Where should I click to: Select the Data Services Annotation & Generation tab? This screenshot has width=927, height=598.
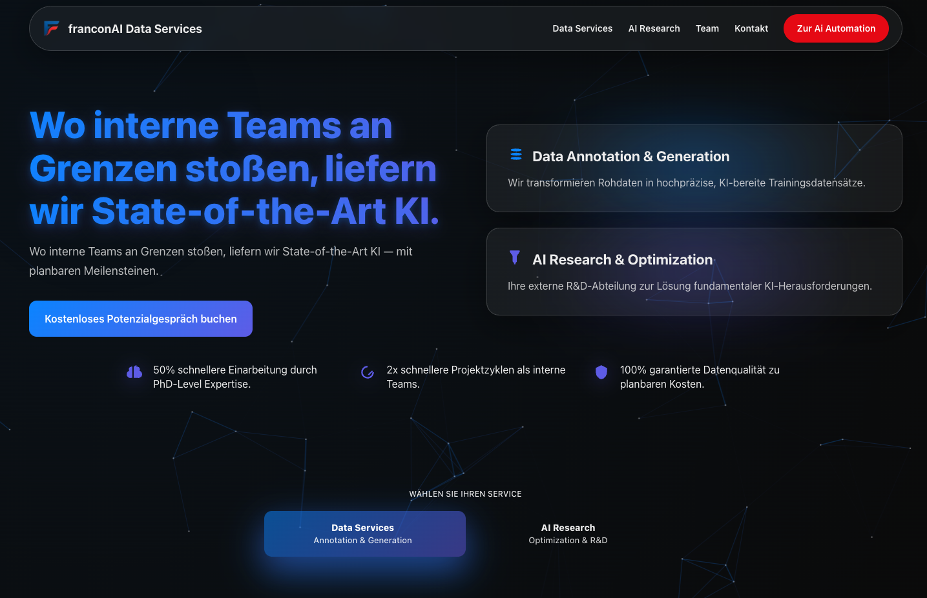click(364, 533)
